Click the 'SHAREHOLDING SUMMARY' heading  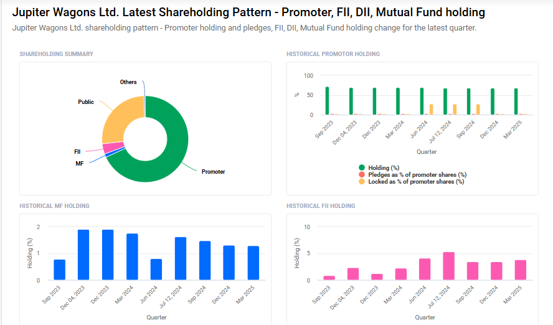(57, 54)
